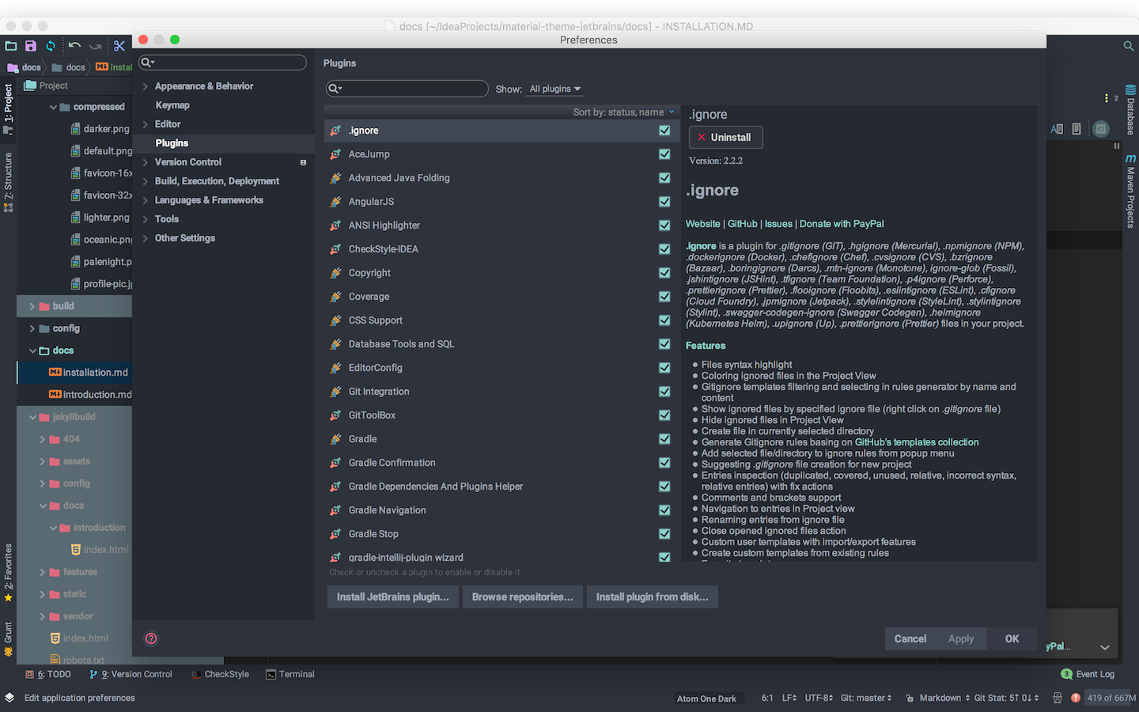1139x712 pixels.
Task: Open the CheckStyle tool window tab
Action: (221, 674)
